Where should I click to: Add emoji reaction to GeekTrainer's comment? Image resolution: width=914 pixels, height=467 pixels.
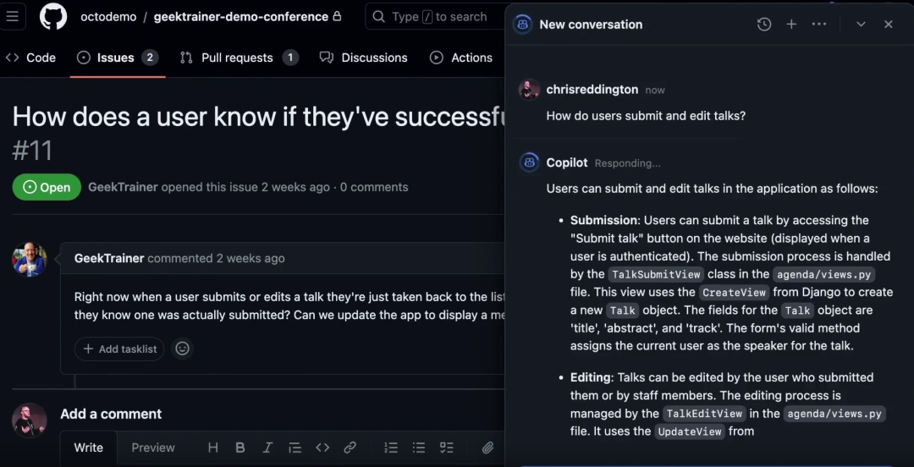(182, 349)
